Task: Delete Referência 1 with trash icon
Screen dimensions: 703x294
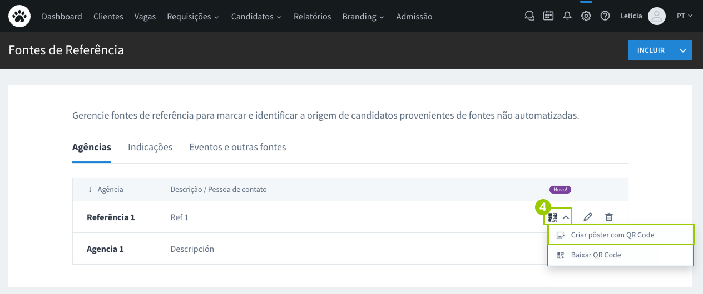Action: click(x=609, y=217)
